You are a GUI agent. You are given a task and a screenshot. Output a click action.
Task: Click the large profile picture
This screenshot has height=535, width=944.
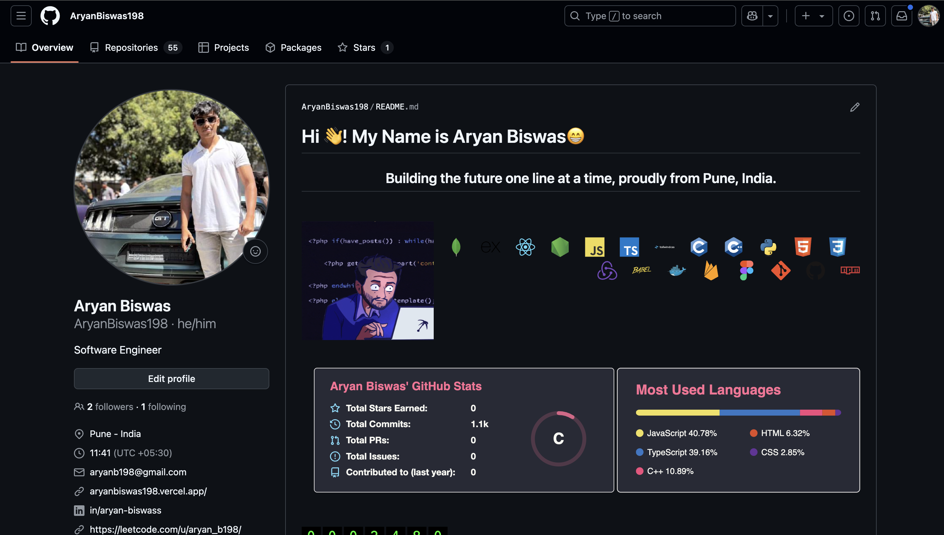[171, 187]
